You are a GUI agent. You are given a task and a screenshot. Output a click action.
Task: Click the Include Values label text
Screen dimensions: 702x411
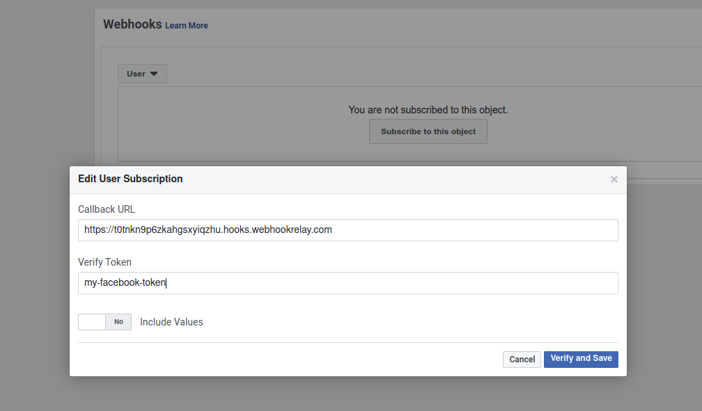coord(171,321)
